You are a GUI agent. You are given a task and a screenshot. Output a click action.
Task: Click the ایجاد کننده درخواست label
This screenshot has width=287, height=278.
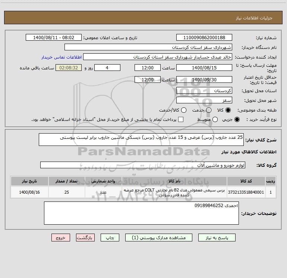point(256,57)
